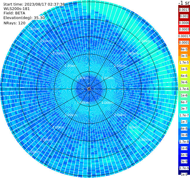190x178 pixels.
Task: Select the WLS200s-181 instrument label
Action: click(x=16, y=9)
